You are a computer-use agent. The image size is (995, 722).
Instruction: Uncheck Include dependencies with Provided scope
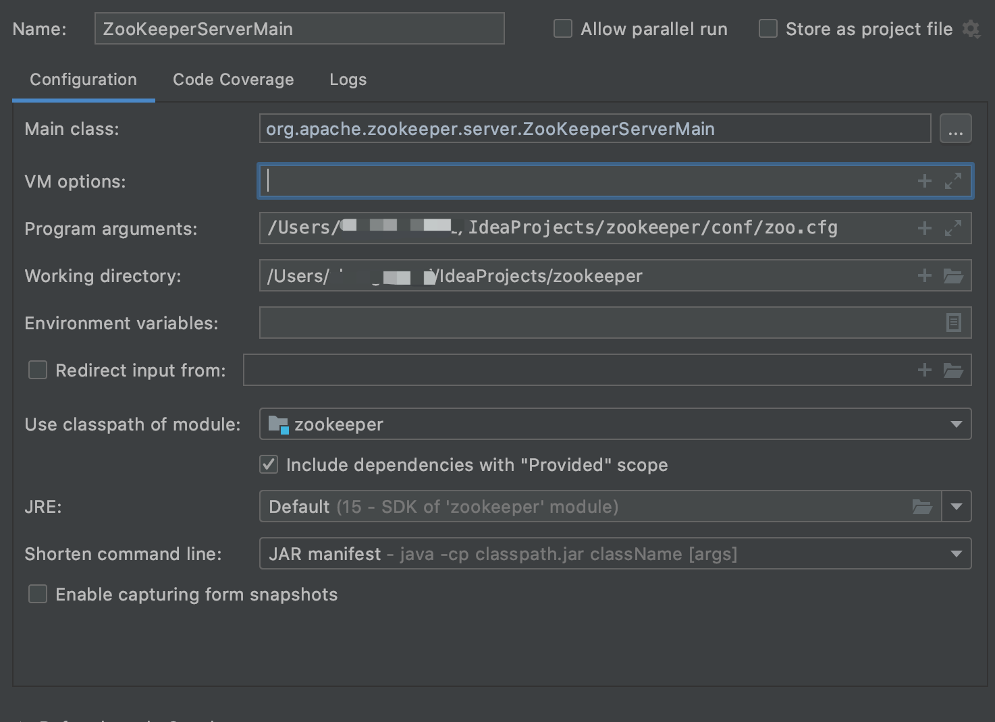(269, 464)
